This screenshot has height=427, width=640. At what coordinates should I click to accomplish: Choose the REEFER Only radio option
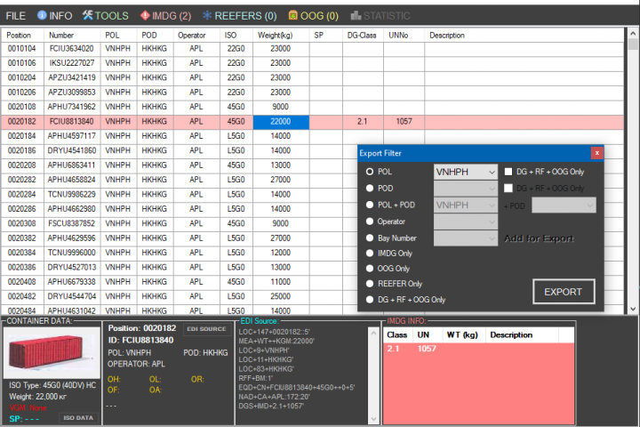tap(370, 284)
